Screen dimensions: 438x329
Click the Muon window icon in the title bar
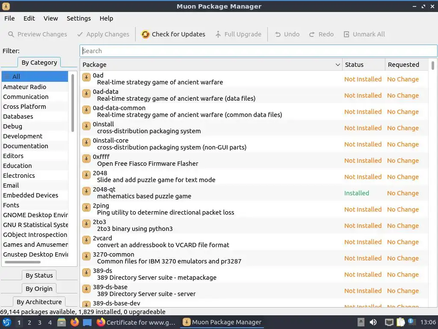[x=6, y=6]
